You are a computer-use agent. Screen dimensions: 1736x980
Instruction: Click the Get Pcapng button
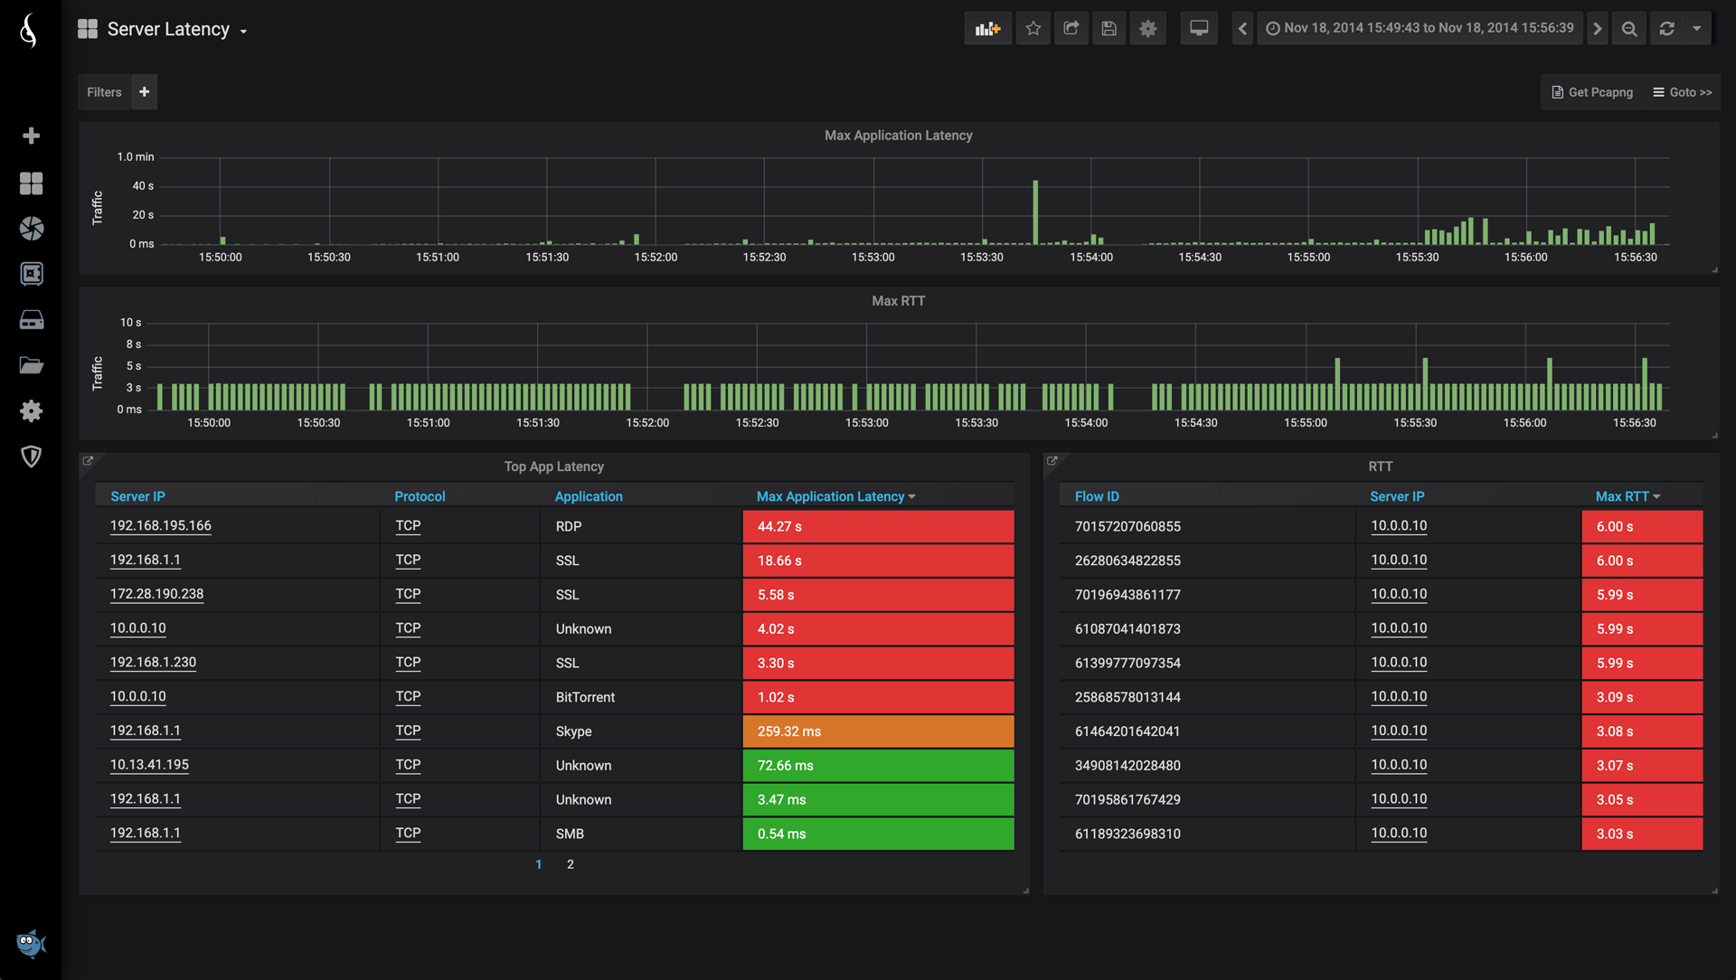click(1592, 92)
